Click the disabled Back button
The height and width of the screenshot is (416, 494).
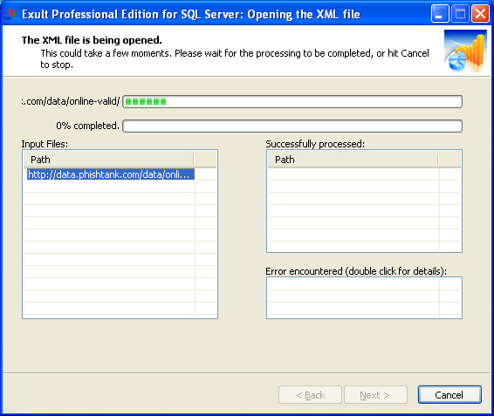[x=310, y=394]
